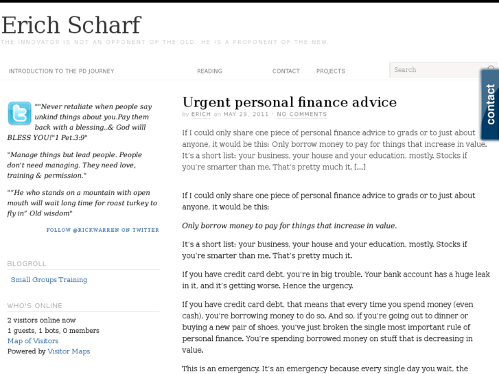Click the search magnifier icon
This screenshot has height=374, width=499.
coord(490,69)
